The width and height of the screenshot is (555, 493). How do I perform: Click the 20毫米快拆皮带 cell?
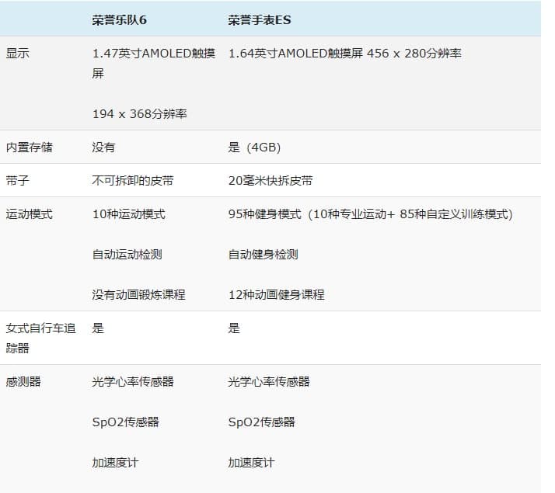[x=271, y=180]
